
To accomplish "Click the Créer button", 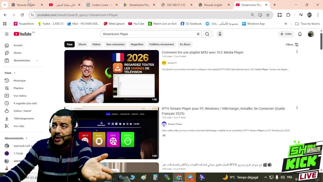I will [x=286, y=34].
